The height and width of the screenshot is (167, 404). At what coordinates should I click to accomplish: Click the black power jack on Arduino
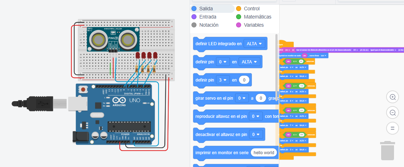80,137
